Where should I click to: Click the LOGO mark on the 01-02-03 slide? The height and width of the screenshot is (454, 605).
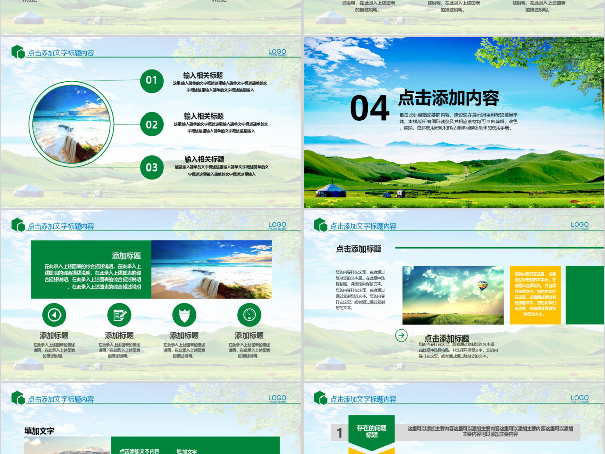coord(277,52)
